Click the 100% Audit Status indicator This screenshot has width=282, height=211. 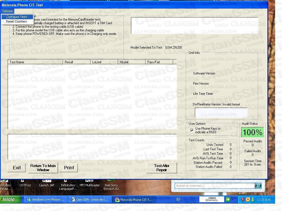pos(253,132)
